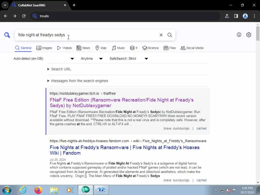This screenshot has width=260, height=195.
Task: Open the Action Center flag icon
Action: tap(234, 190)
